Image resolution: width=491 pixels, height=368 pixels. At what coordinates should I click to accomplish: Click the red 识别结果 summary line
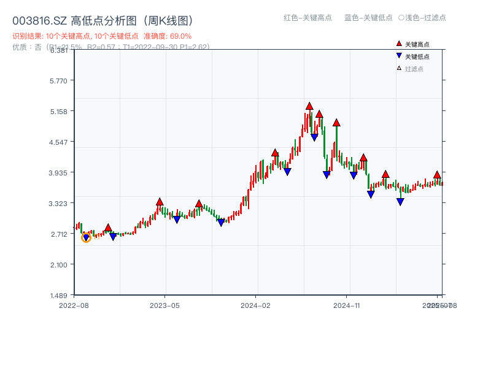point(102,36)
